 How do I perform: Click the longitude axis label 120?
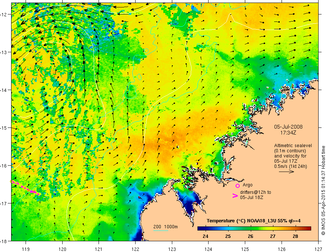[62, 249]
